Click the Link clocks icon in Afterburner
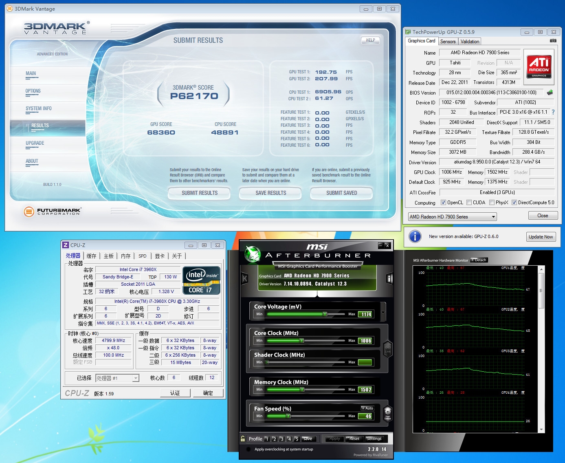 click(x=387, y=348)
